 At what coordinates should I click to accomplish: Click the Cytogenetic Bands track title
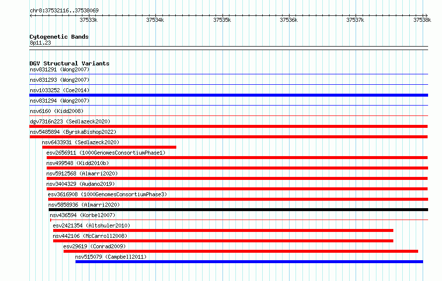(x=59, y=37)
